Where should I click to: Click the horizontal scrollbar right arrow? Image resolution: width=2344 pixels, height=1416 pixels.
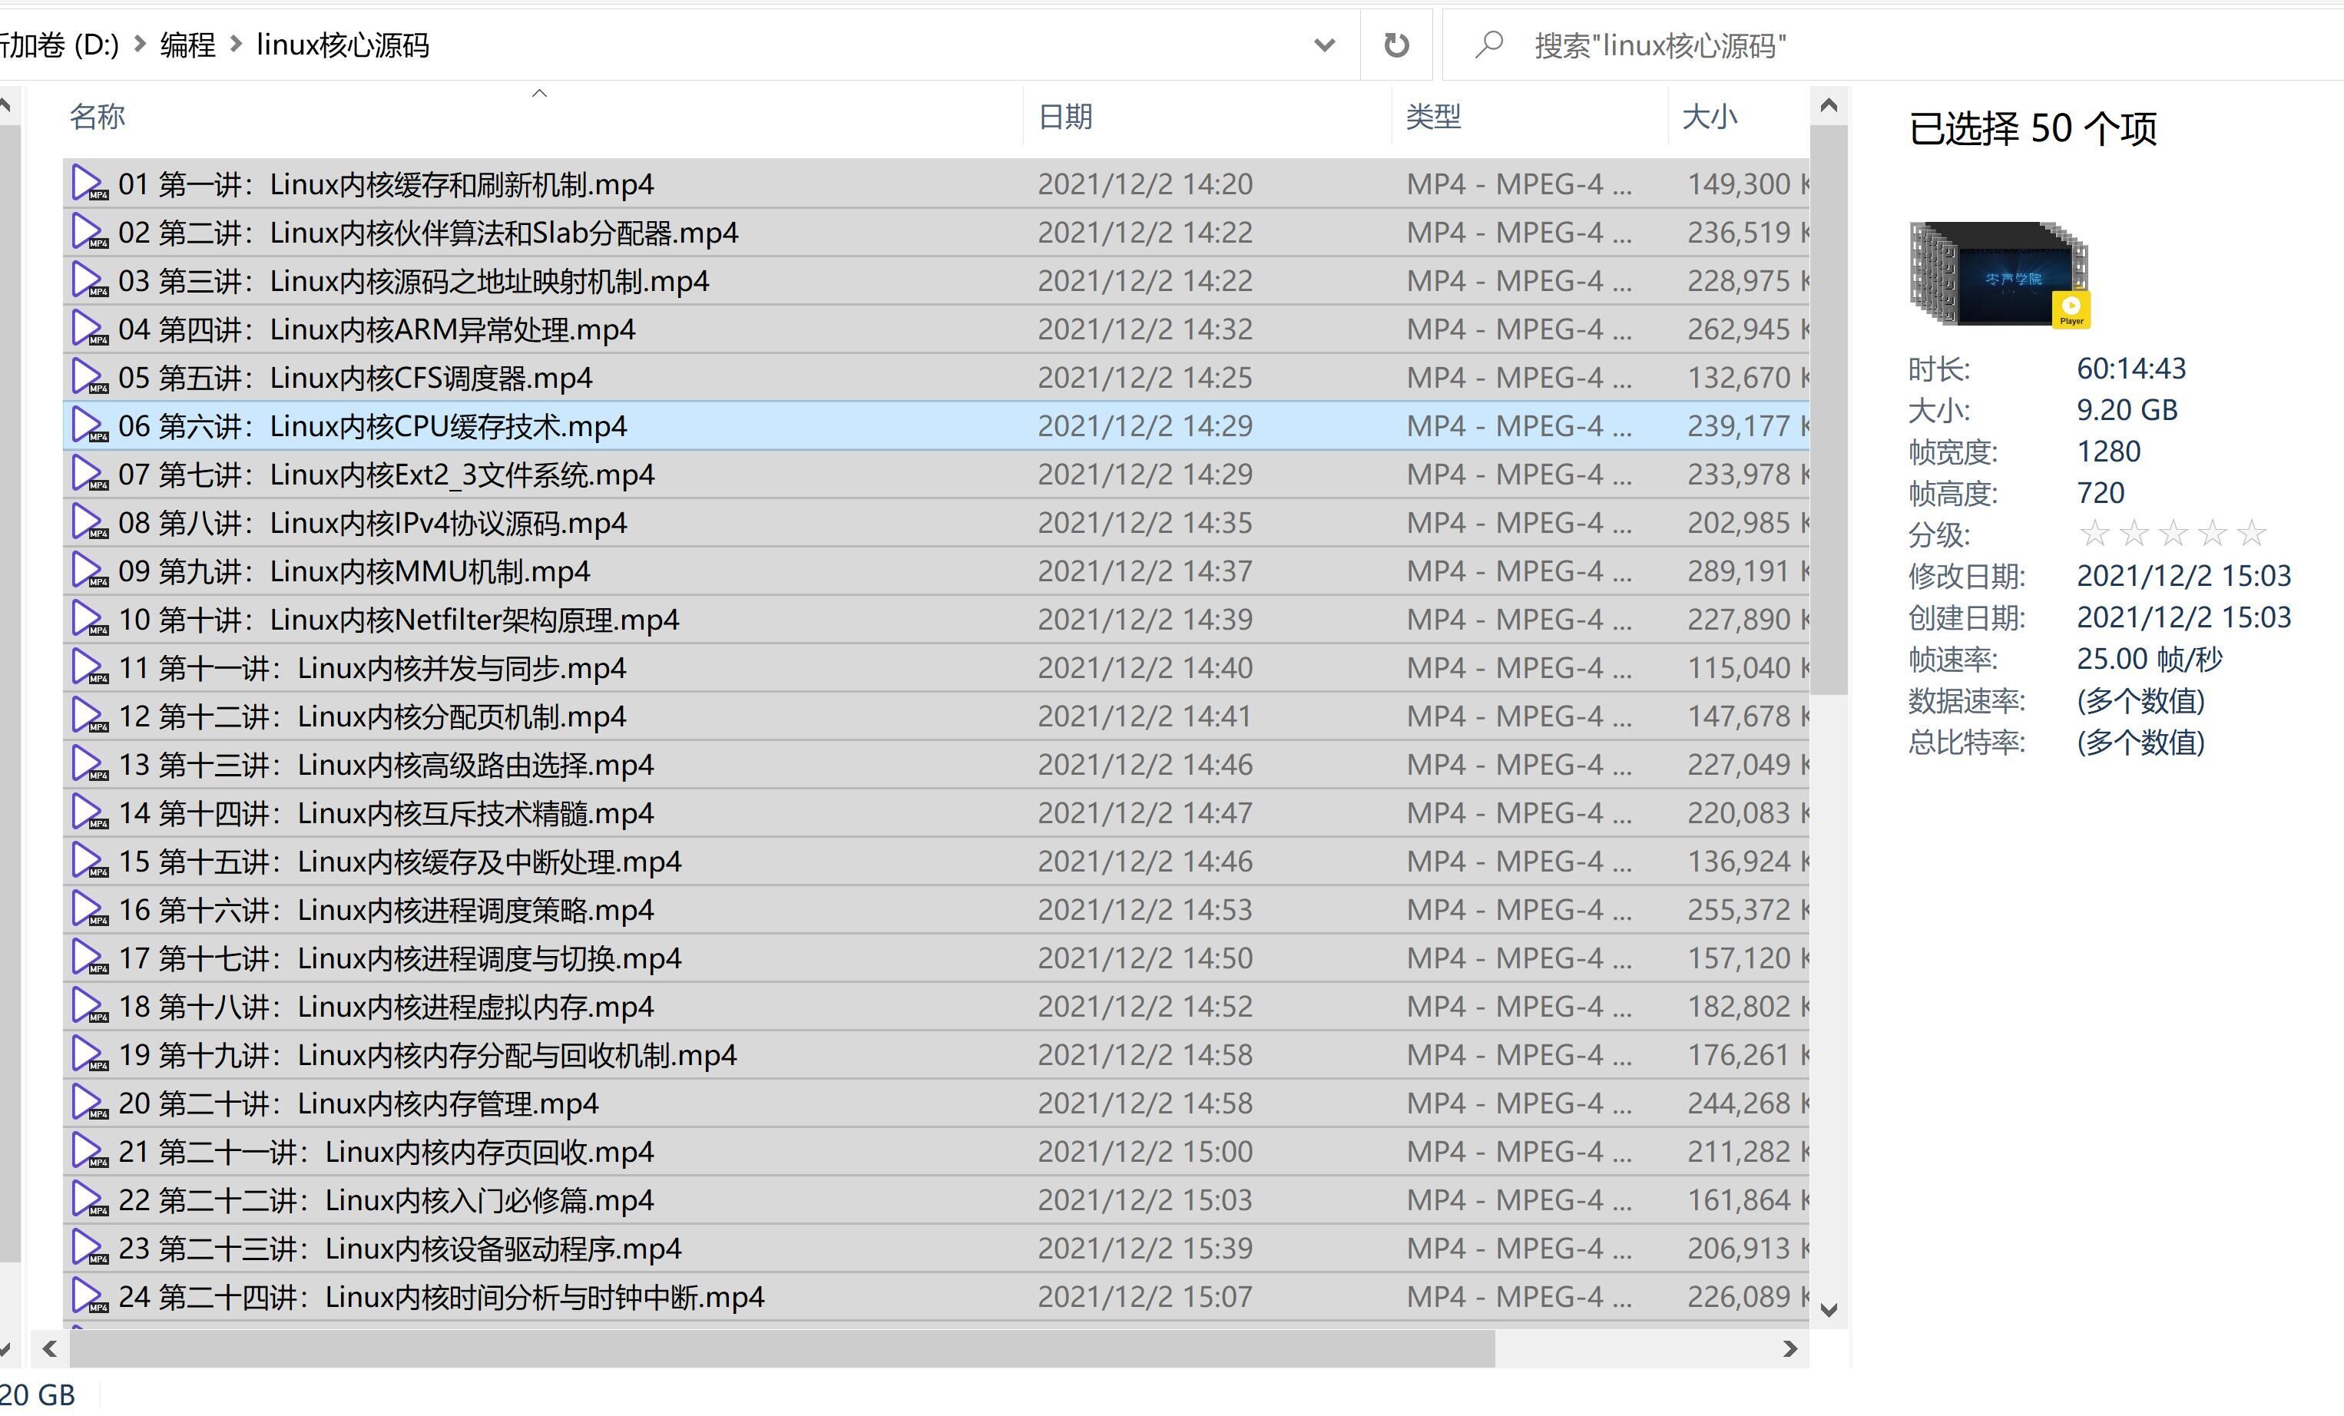click(1789, 1348)
